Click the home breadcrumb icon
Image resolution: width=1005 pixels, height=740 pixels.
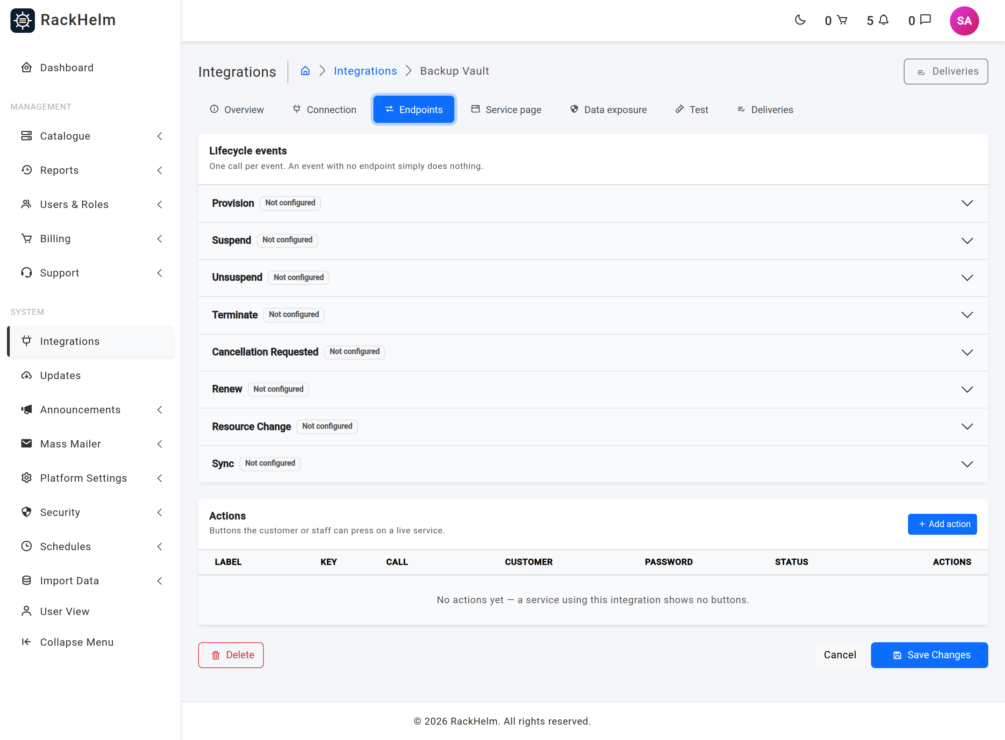305,71
